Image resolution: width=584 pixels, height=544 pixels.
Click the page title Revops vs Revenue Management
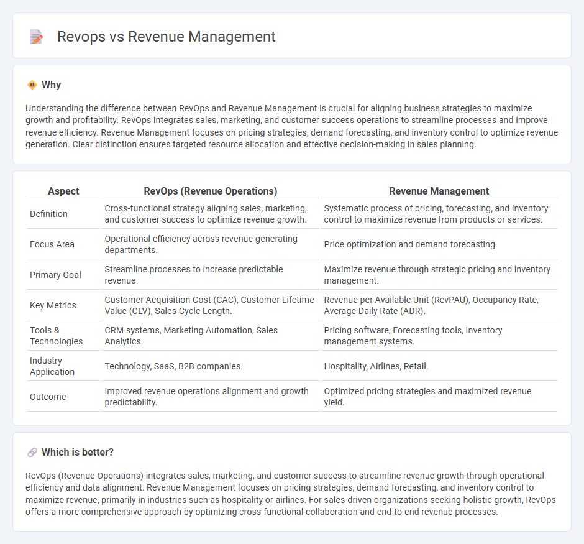tap(166, 37)
